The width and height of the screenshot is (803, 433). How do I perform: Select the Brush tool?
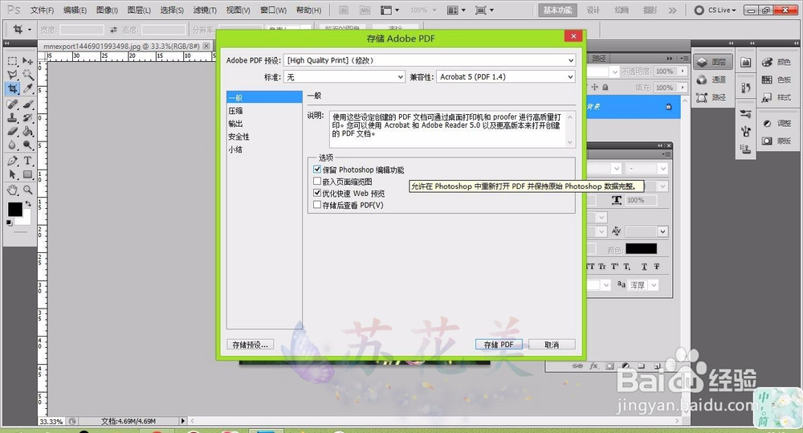[x=27, y=104]
